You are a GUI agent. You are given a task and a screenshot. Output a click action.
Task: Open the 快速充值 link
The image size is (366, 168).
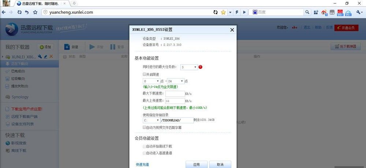point(142,164)
